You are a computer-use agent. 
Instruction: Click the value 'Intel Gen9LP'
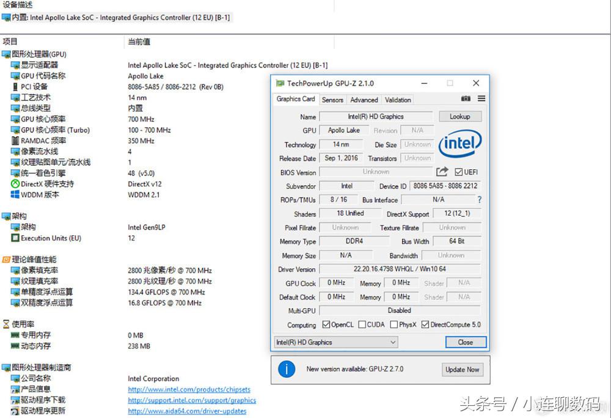tap(147, 227)
